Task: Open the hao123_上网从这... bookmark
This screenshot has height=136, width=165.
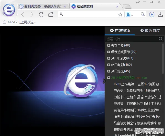Action: tap(20, 22)
